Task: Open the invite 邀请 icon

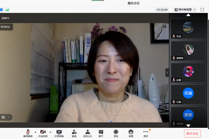Action: (x=74, y=133)
